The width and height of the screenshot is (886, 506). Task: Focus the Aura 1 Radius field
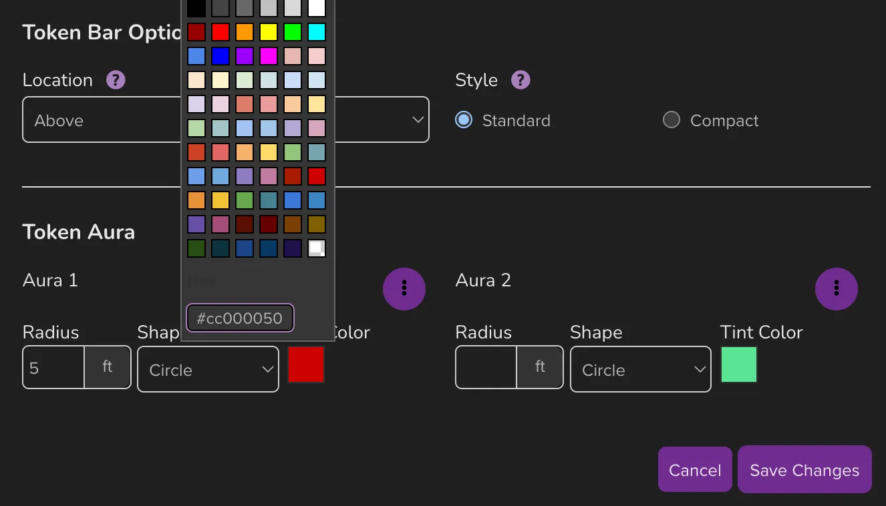(53, 367)
